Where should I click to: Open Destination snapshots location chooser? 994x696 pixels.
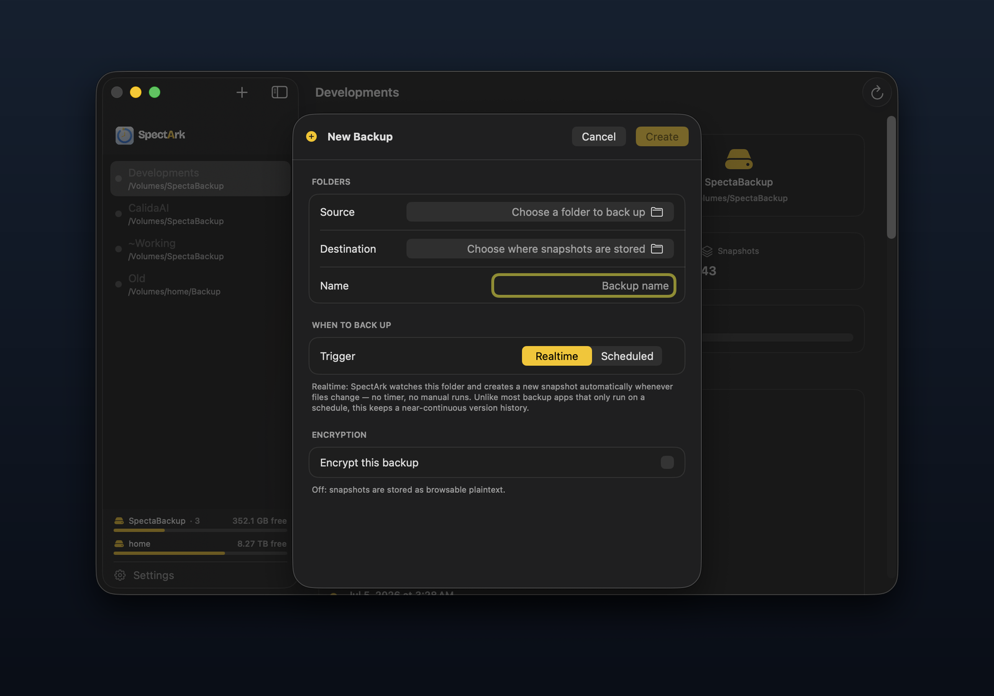point(540,249)
